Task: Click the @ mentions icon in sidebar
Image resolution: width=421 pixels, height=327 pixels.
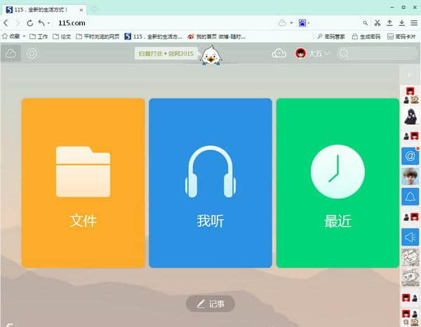Action: tap(410, 156)
